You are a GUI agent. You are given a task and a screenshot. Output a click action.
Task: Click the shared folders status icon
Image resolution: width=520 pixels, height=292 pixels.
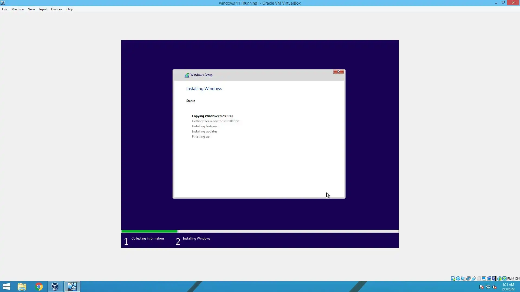[479, 278]
